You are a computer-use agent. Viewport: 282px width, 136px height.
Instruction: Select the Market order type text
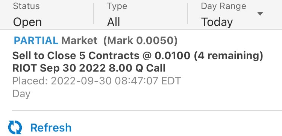click(79, 41)
